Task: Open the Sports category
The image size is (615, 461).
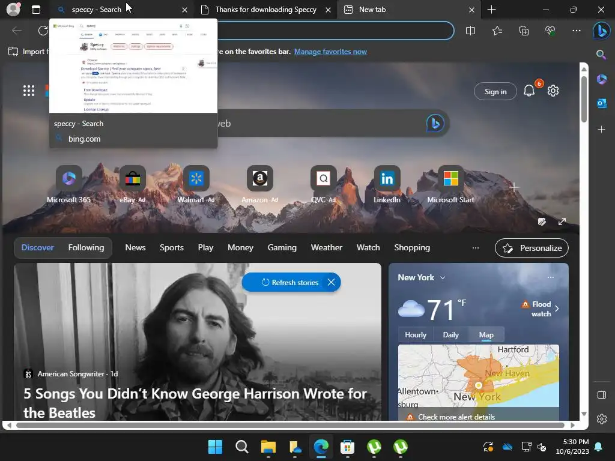Action: [171, 248]
